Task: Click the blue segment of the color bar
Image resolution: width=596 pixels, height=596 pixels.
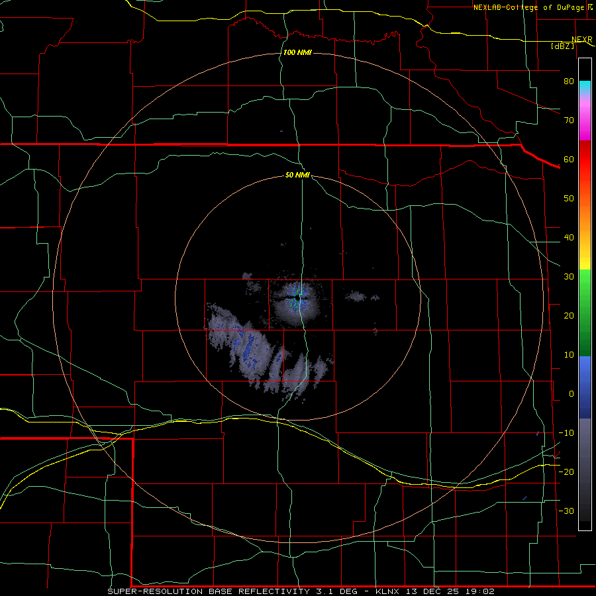Action: [x=585, y=387]
